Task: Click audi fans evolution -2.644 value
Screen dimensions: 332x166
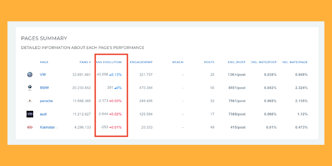Action: click(103, 114)
